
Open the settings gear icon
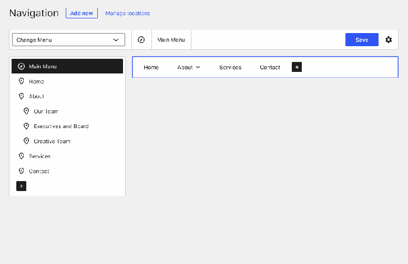(389, 40)
